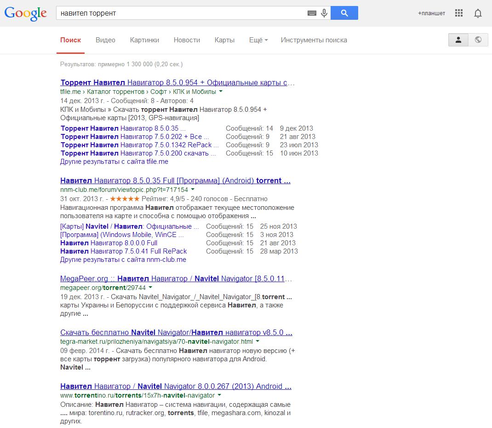Click 'Сообщений: 14' in tfile sublinks
Image resolution: width=492 pixels, height=428 pixels.
pyautogui.click(x=250, y=128)
